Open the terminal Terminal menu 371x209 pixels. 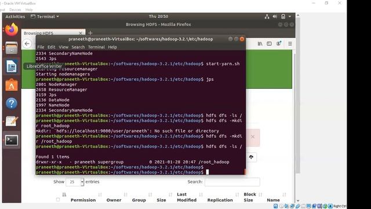click(x=96, y=47)
